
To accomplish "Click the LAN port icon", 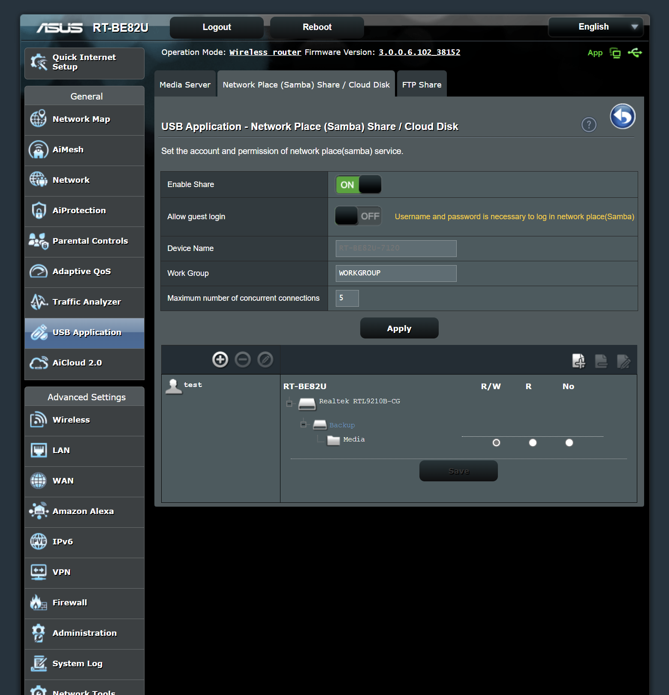I will 39,450.
